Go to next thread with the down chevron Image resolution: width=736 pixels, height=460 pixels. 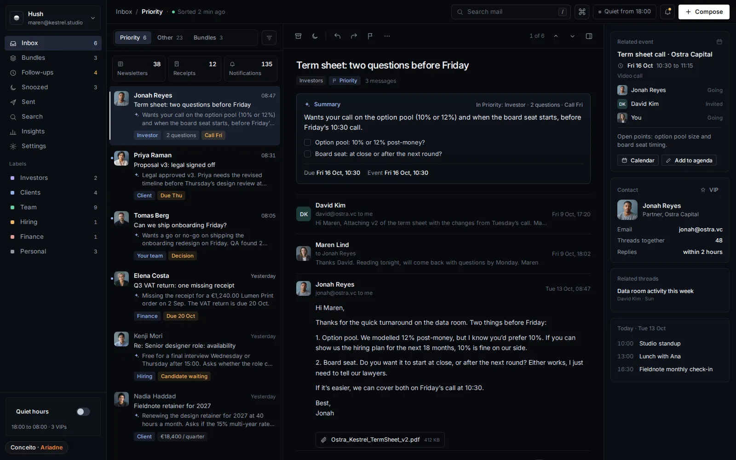pos(572,36)
